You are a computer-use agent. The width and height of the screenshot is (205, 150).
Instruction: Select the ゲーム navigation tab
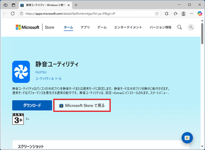102,27
